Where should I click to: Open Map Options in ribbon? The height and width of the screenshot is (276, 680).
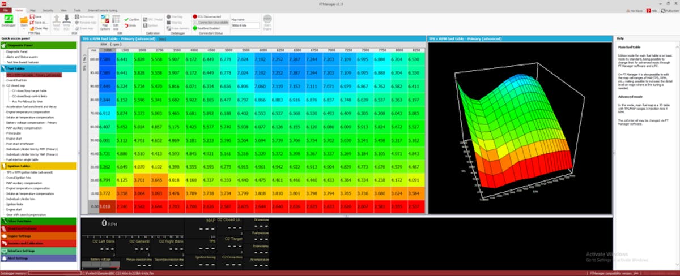coord(105,21)
